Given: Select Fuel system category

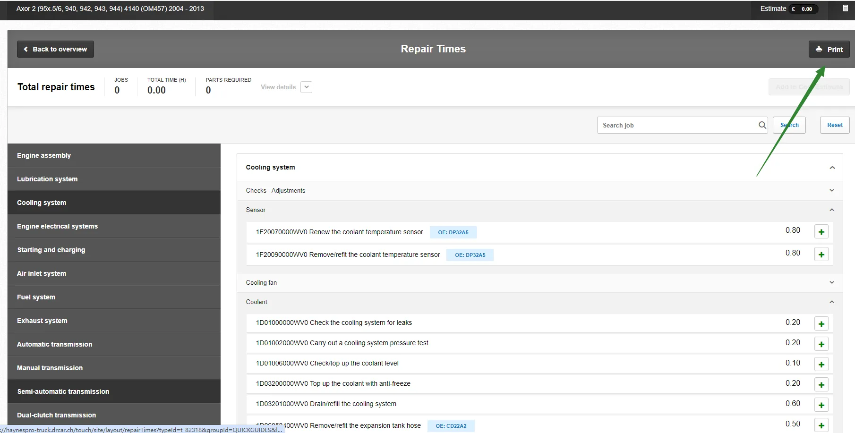Looking at the screenshot, I should [114, 297].
